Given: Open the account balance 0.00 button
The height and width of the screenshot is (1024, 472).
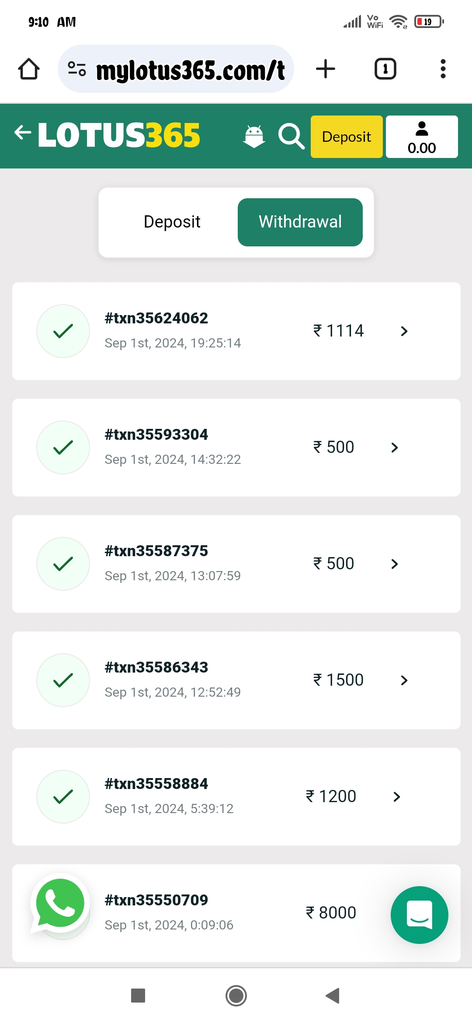Looking at the screenshot, I should (x=422, y=137).
